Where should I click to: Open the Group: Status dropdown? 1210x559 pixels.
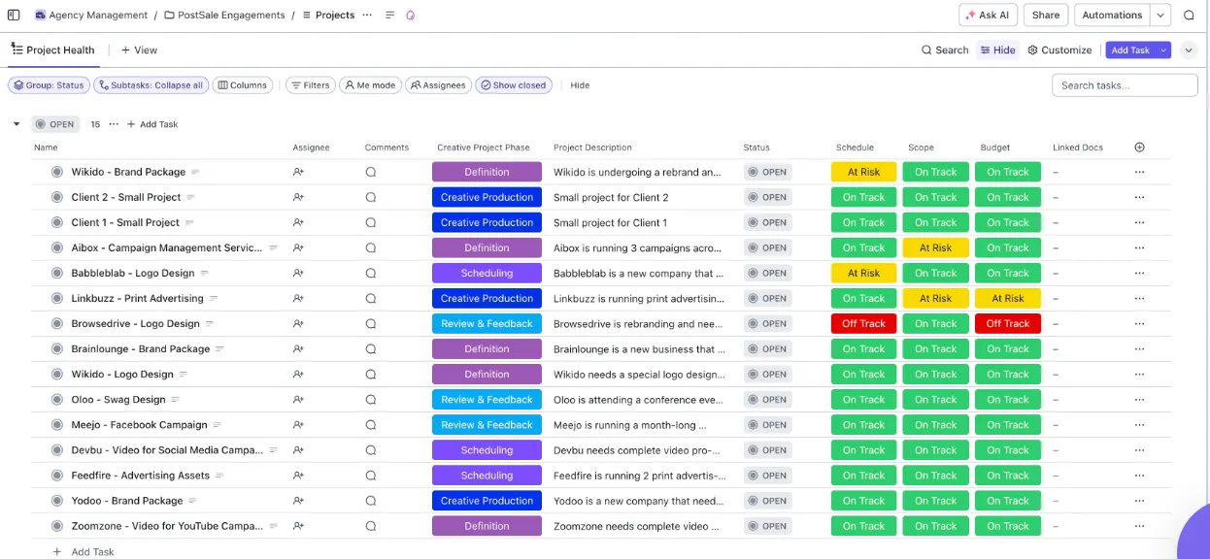(x=49, y=85)
